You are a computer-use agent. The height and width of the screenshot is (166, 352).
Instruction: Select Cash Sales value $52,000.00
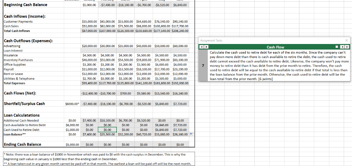[90, 26]
